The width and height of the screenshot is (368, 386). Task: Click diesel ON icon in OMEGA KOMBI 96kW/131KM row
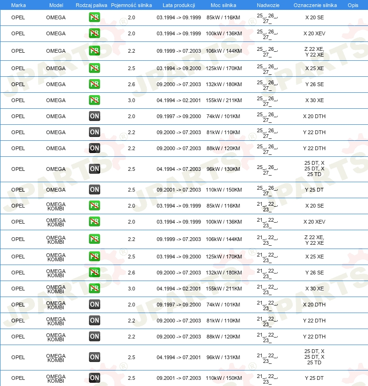(x=95, y=357)
